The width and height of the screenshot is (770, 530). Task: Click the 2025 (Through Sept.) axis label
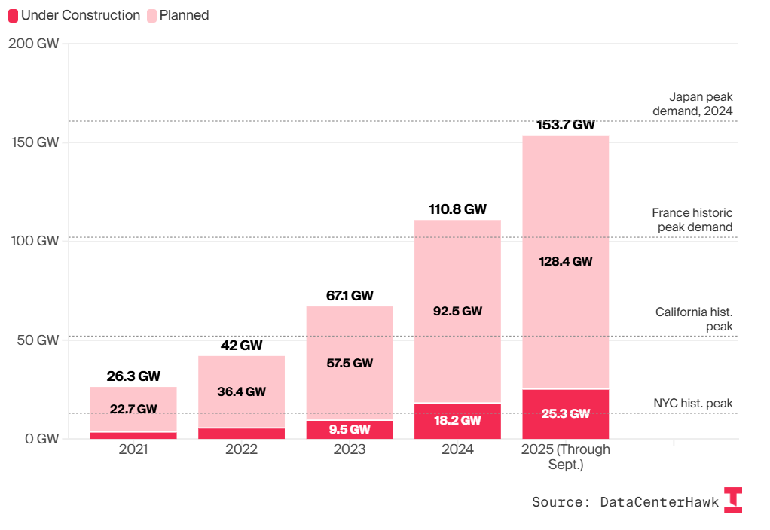pos(565,457)
